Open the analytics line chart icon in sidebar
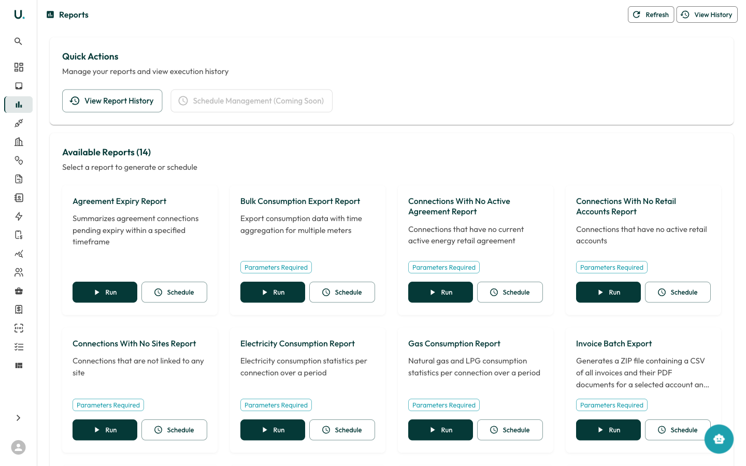The image size is (746, 466). point(19,254)
